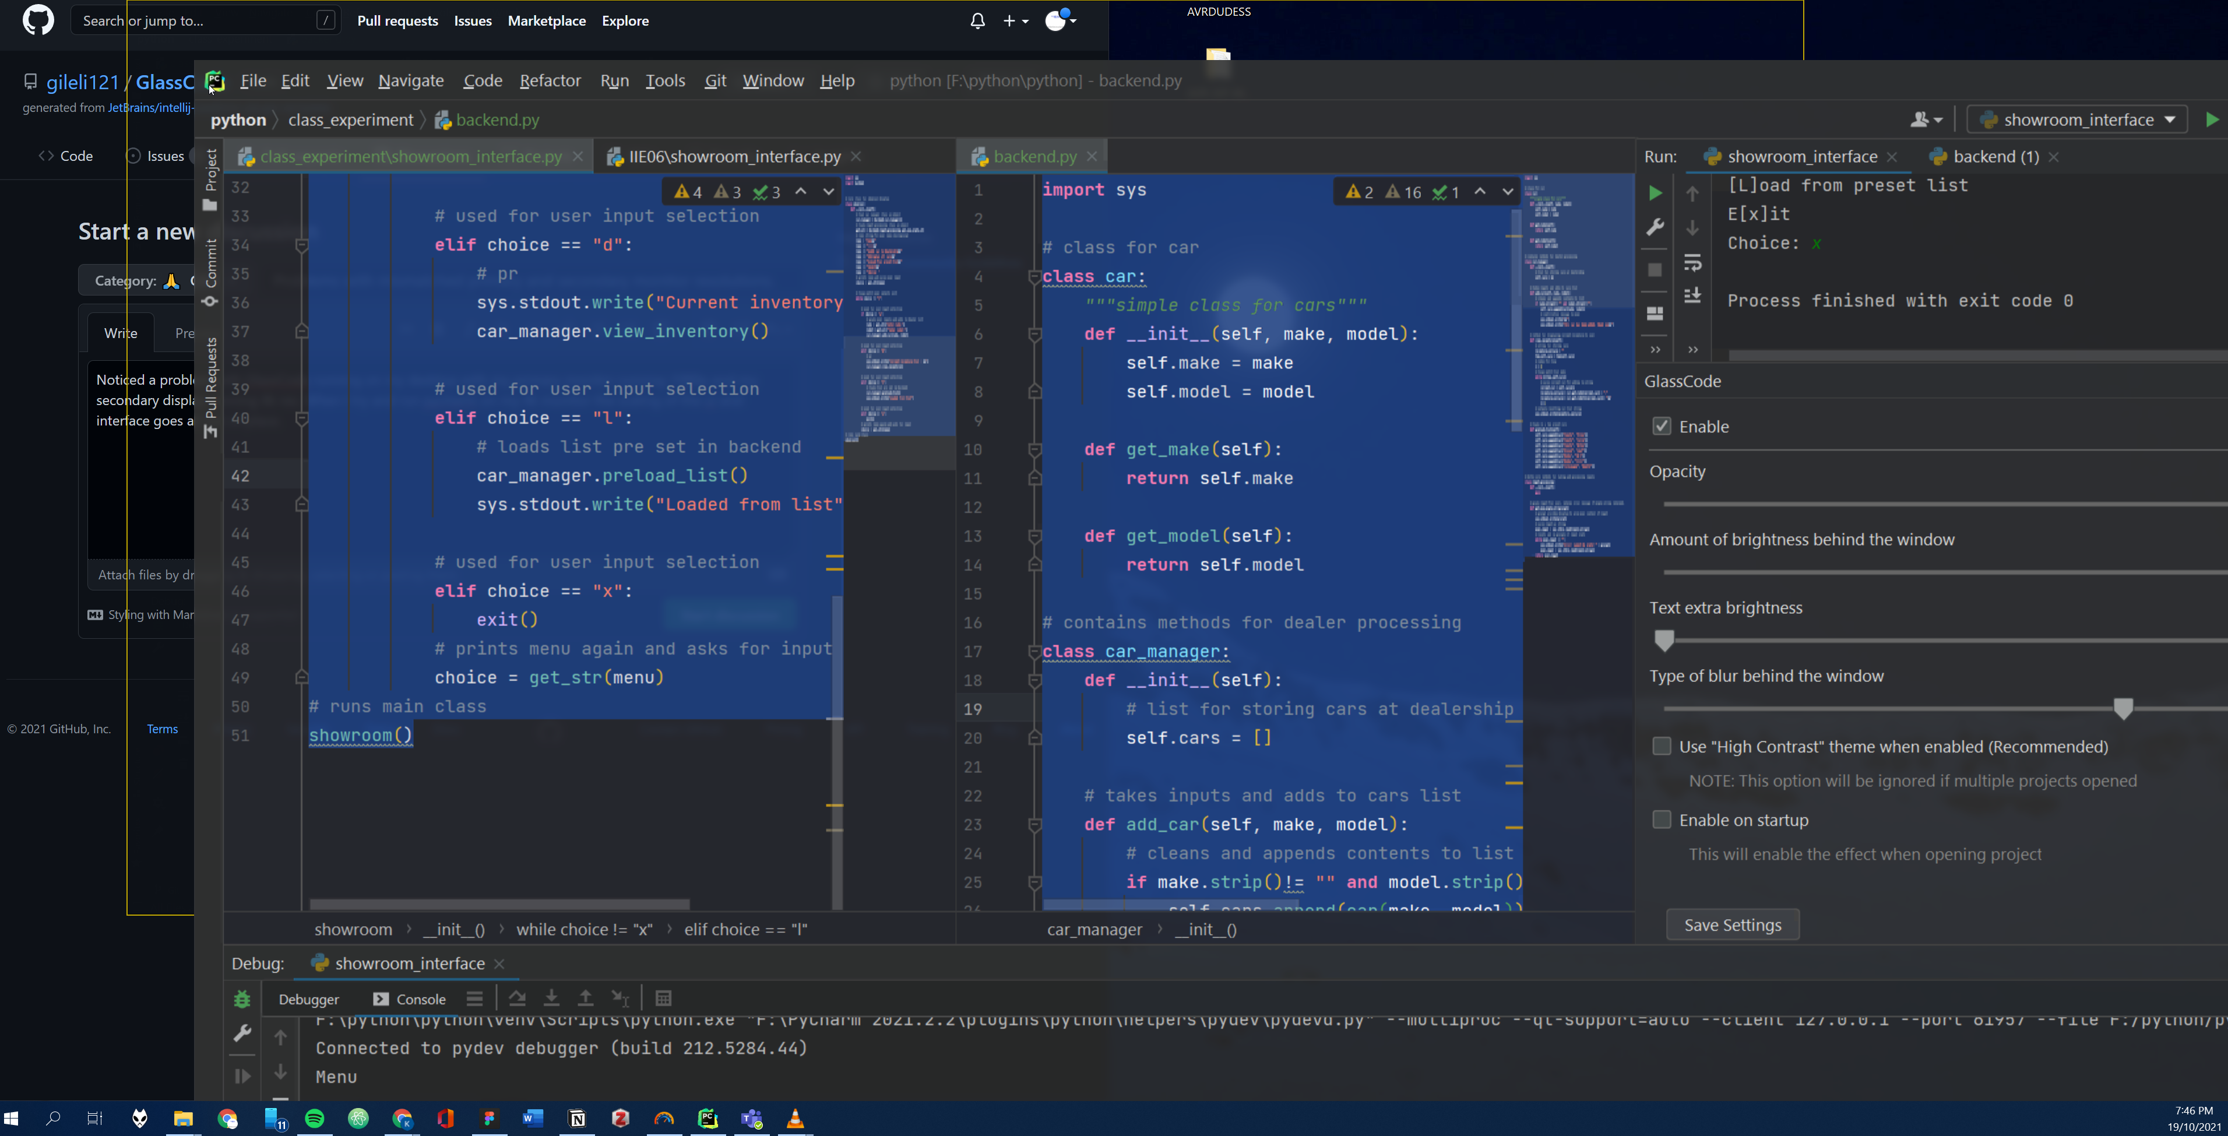This screenshot has width=2228, height=1136.
Task: Click the Type of blur slider handle
Action: [2123, 709]
